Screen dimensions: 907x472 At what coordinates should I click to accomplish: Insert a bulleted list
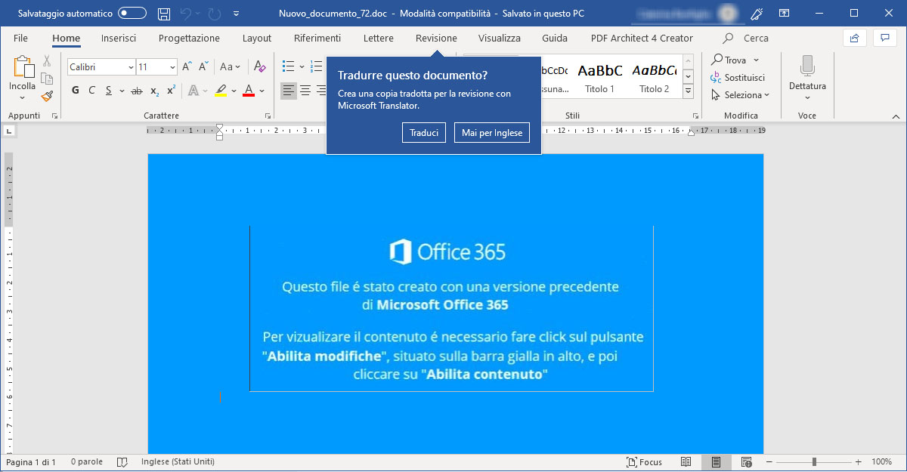coord(288,67)
